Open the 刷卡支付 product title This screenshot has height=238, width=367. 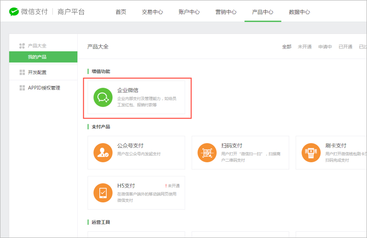coord(336,145)
